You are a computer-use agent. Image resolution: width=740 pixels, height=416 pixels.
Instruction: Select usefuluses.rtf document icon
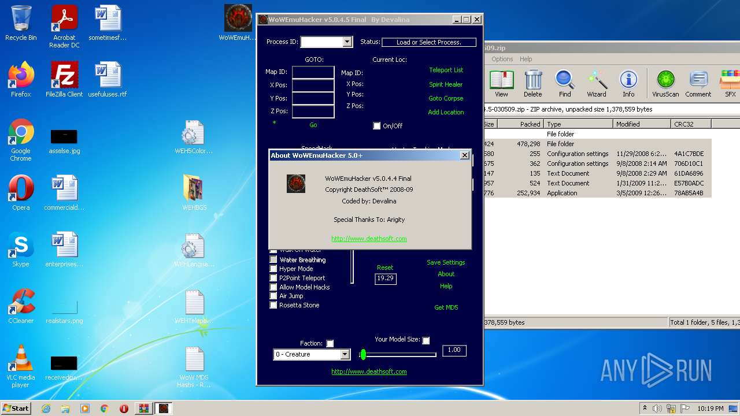[108, 80]
